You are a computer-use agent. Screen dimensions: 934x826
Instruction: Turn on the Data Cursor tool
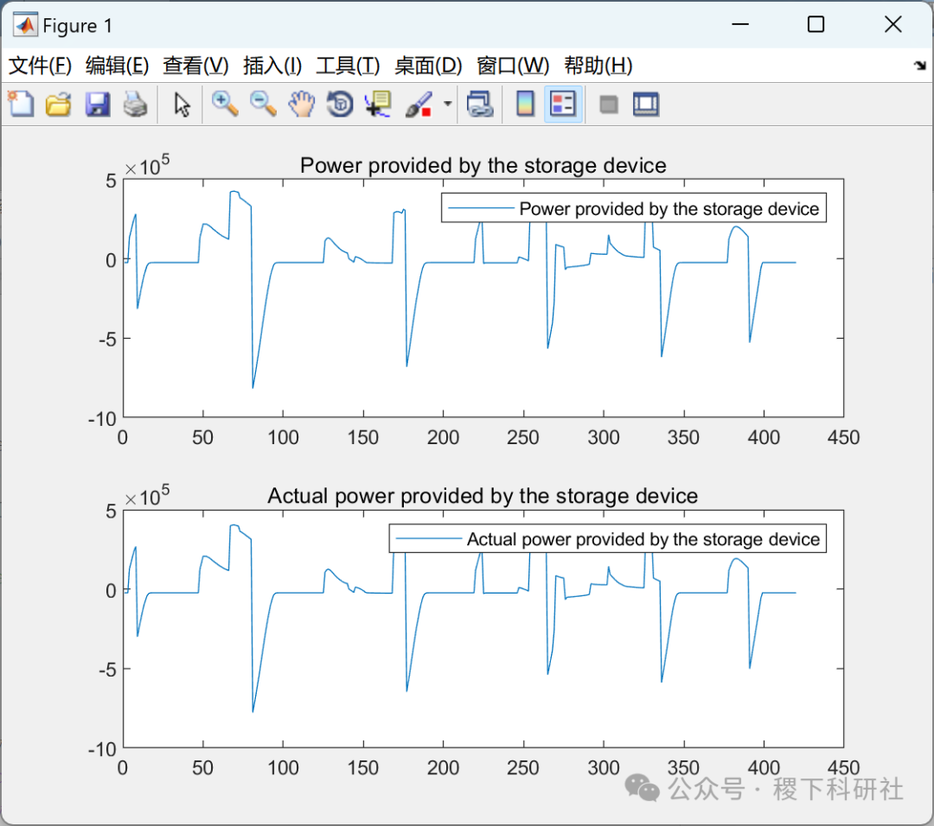click(x=378, y=105)
